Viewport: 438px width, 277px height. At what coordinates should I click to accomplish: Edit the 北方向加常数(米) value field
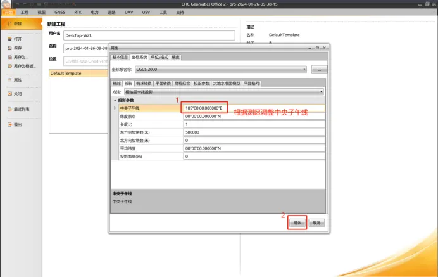(254, 141)
